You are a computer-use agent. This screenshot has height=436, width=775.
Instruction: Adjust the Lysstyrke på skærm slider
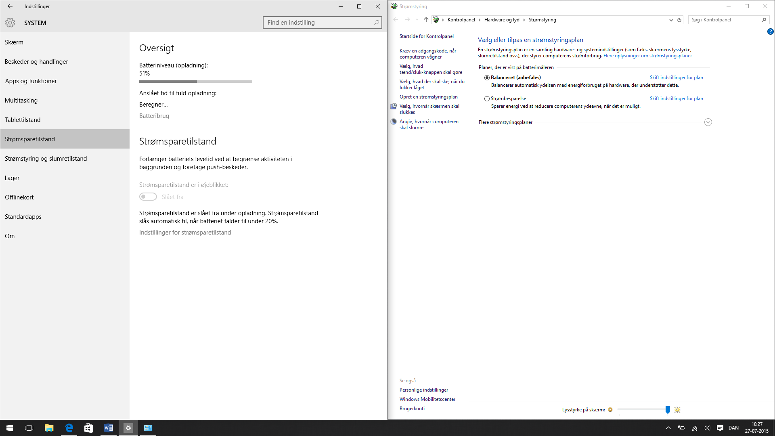coord(668,410)
